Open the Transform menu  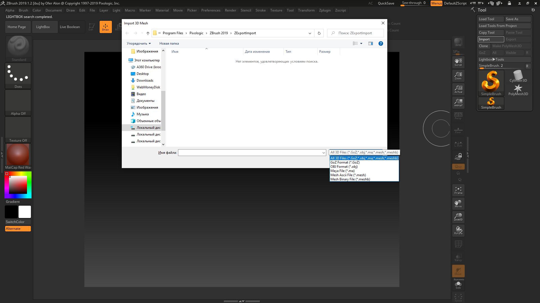pyautogui.click(x=306, y=10)
